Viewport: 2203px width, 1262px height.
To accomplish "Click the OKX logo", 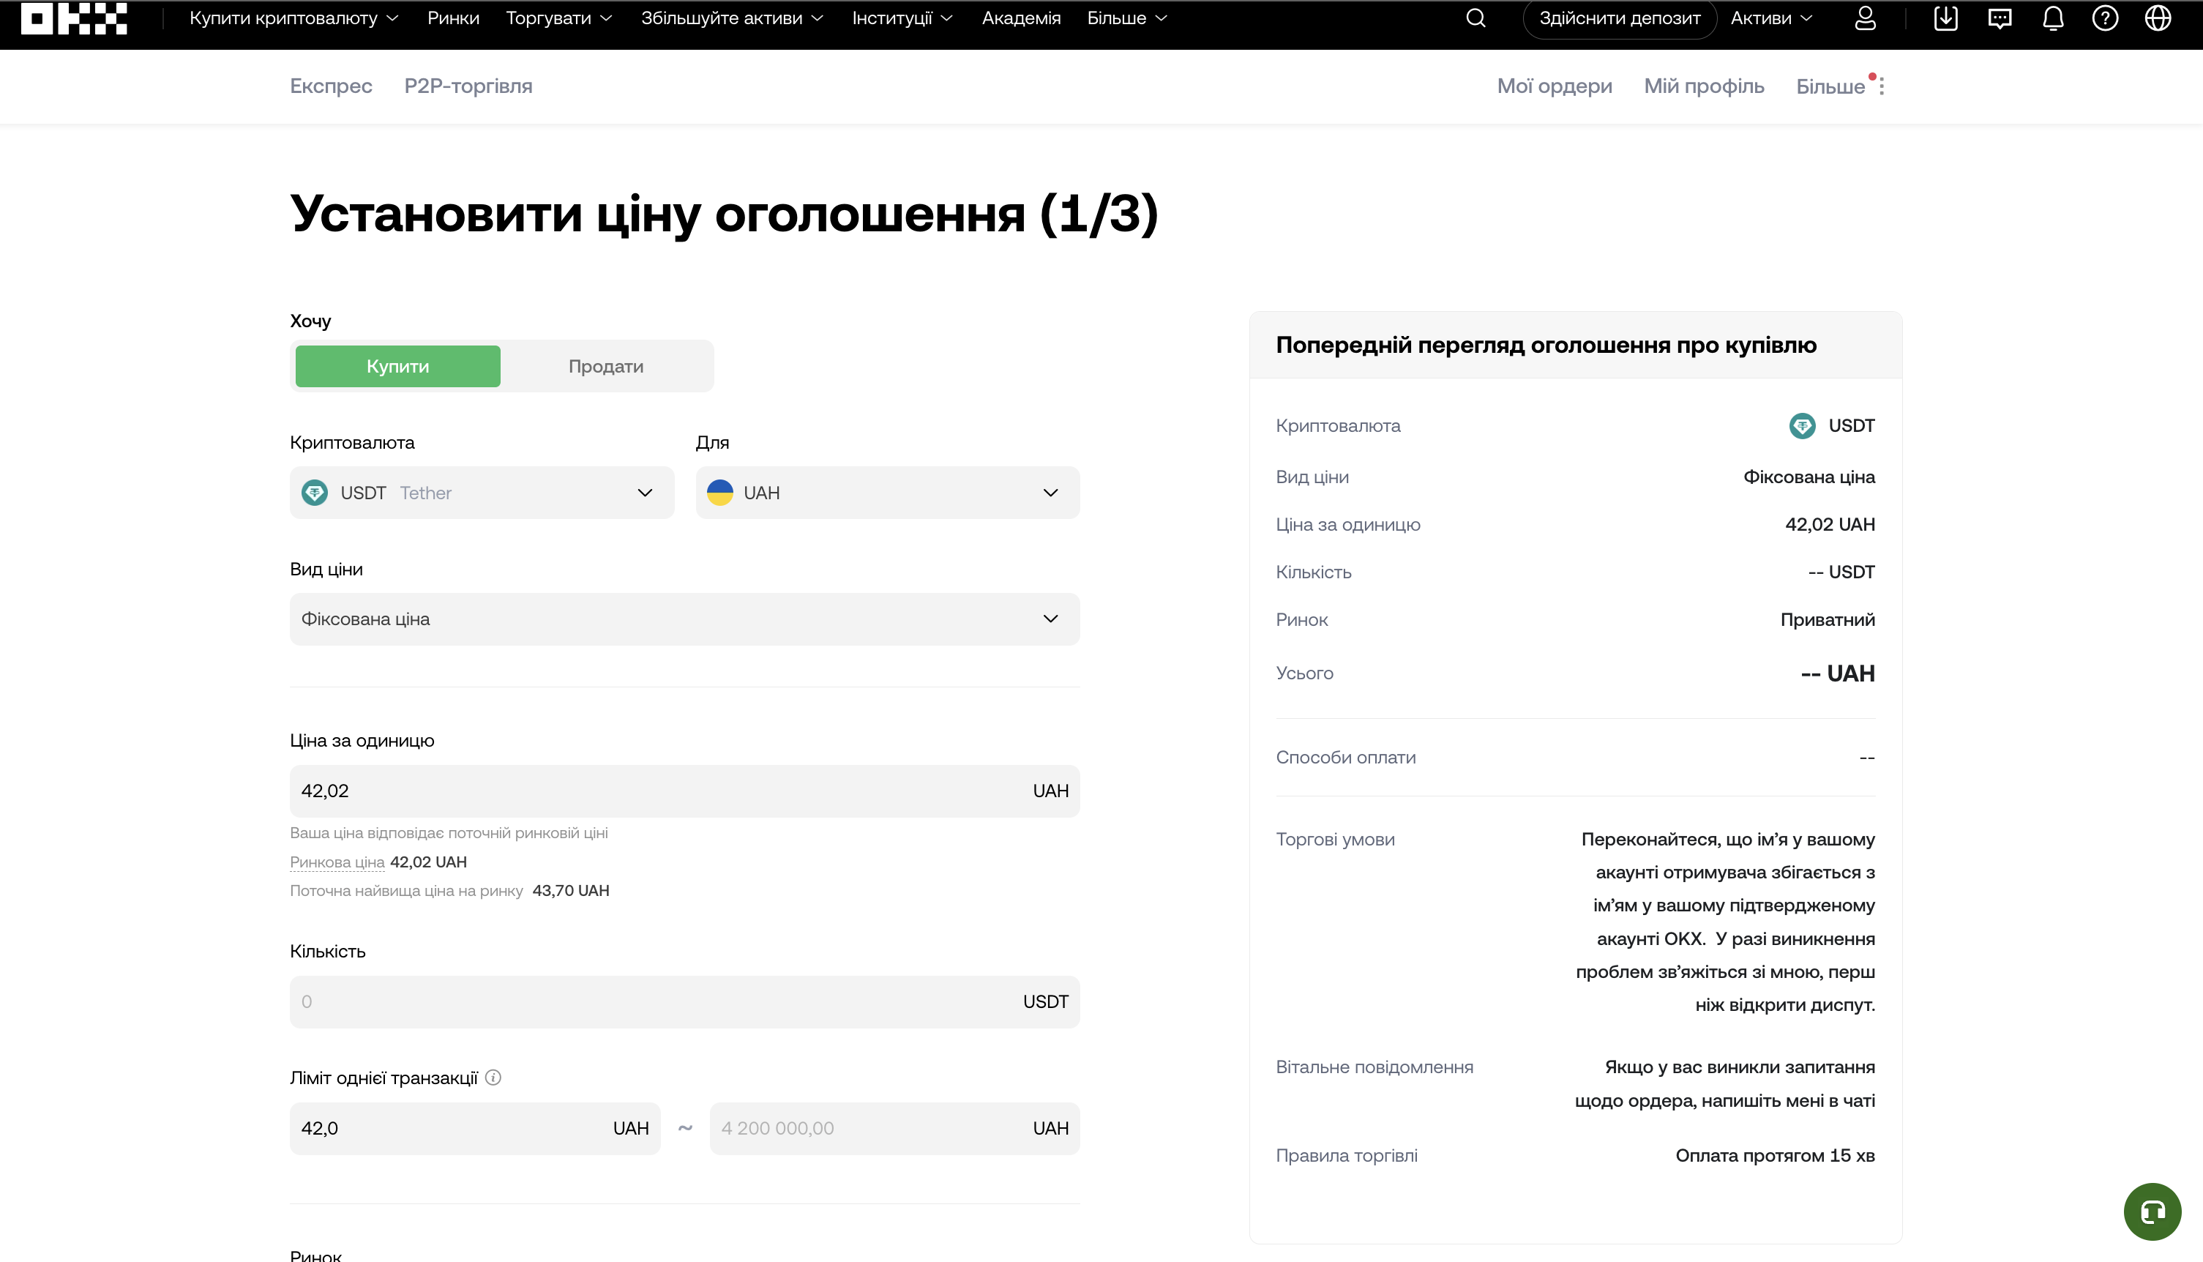I will pyautogui.click(x=74, y=18).
